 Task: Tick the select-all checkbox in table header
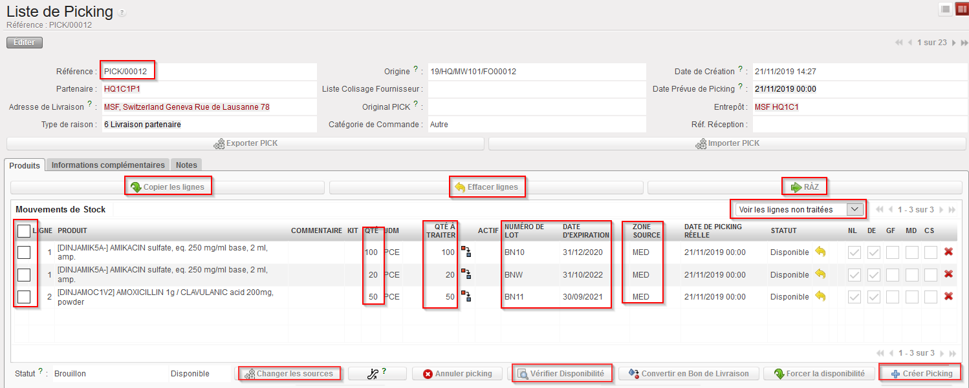(x=24, y=230)
